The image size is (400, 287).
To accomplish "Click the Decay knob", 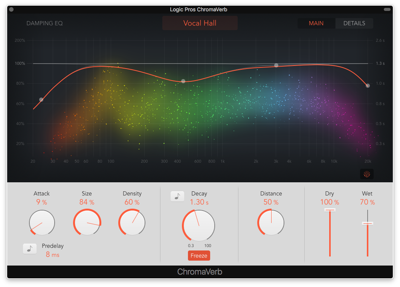I will click(199, 225).
